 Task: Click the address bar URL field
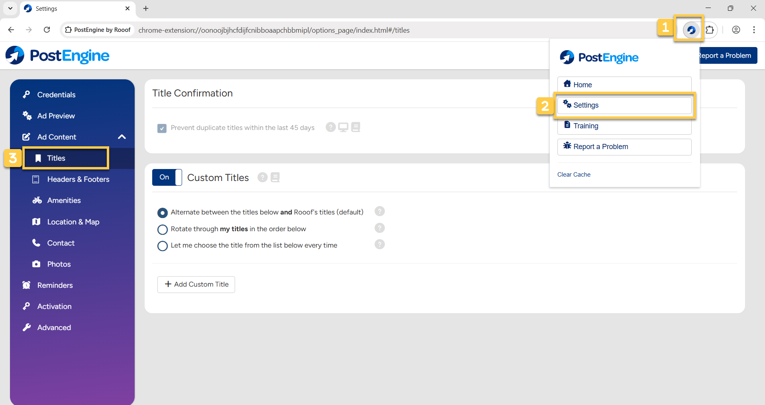274,30
